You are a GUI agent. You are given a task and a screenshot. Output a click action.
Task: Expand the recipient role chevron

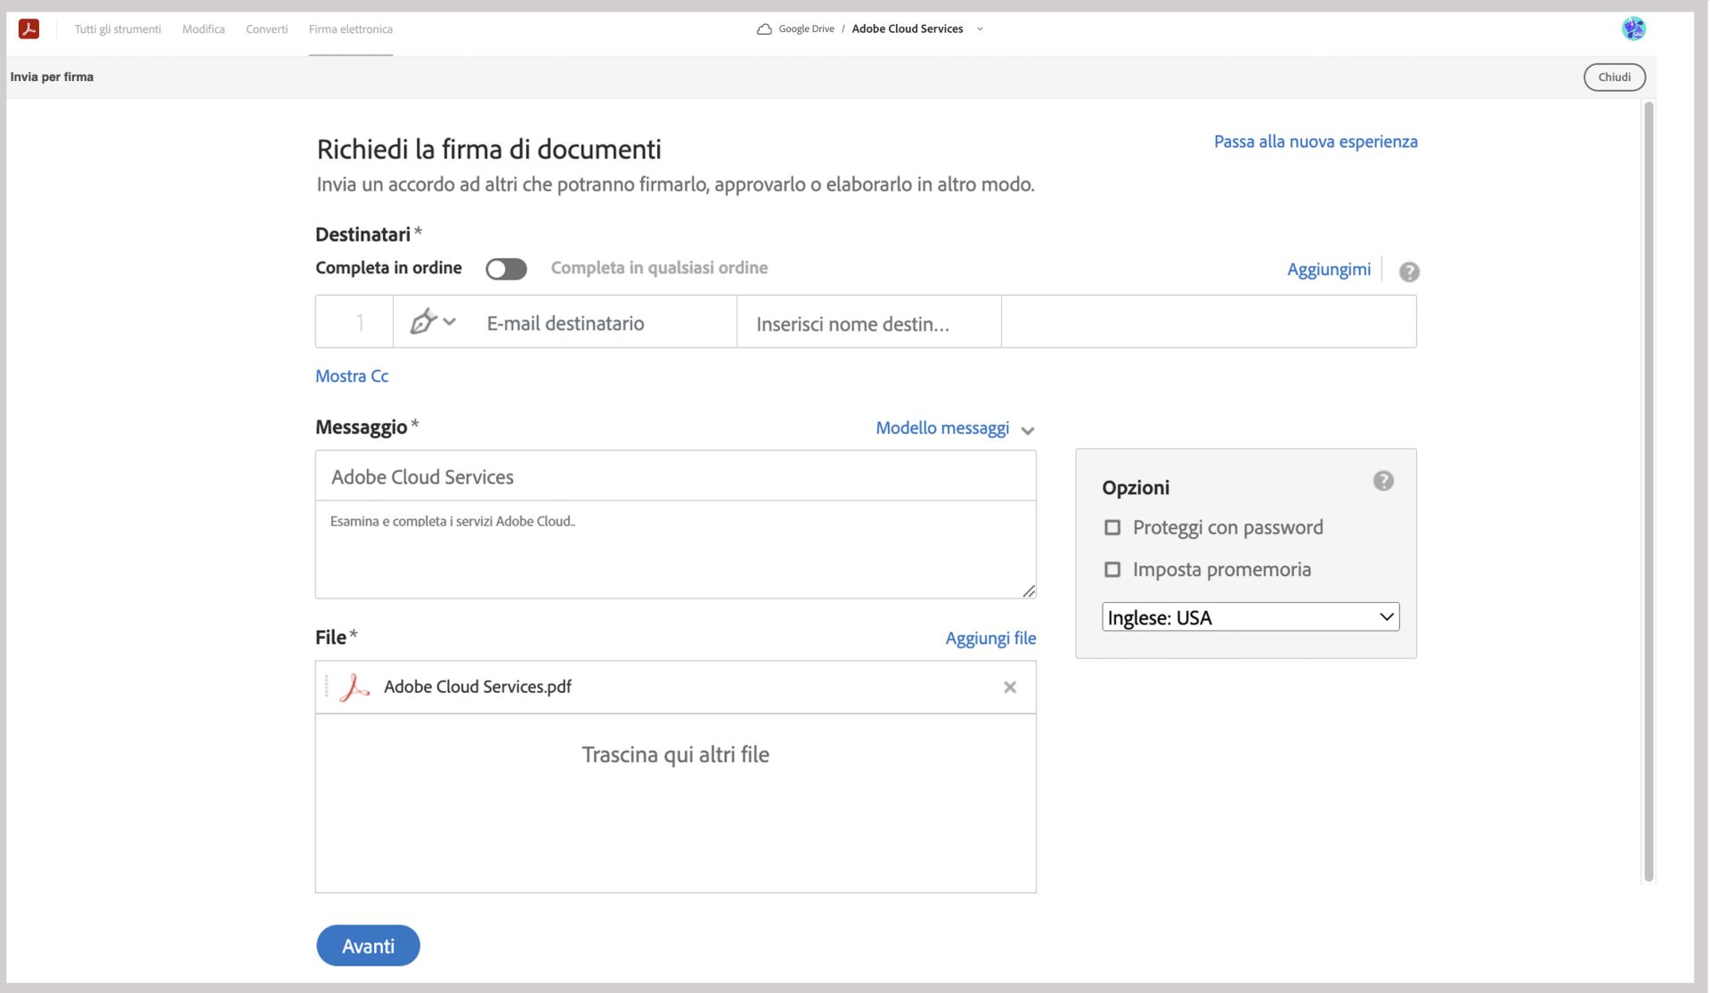[x=450, y=322]
